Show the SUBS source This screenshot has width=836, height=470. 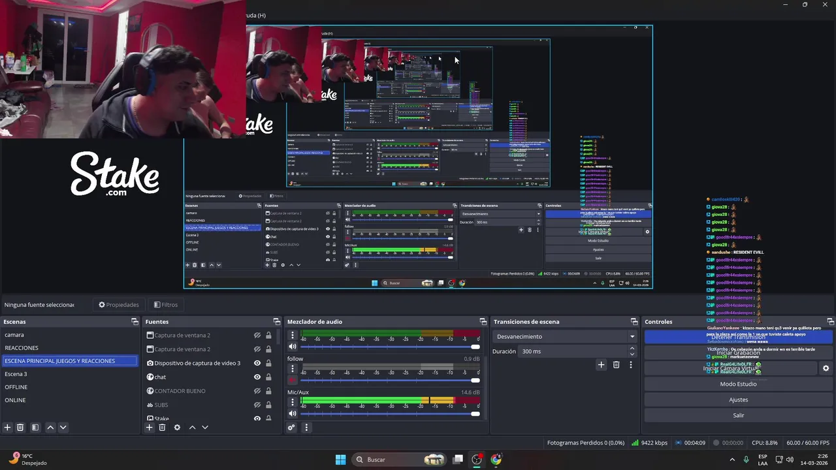257,405
